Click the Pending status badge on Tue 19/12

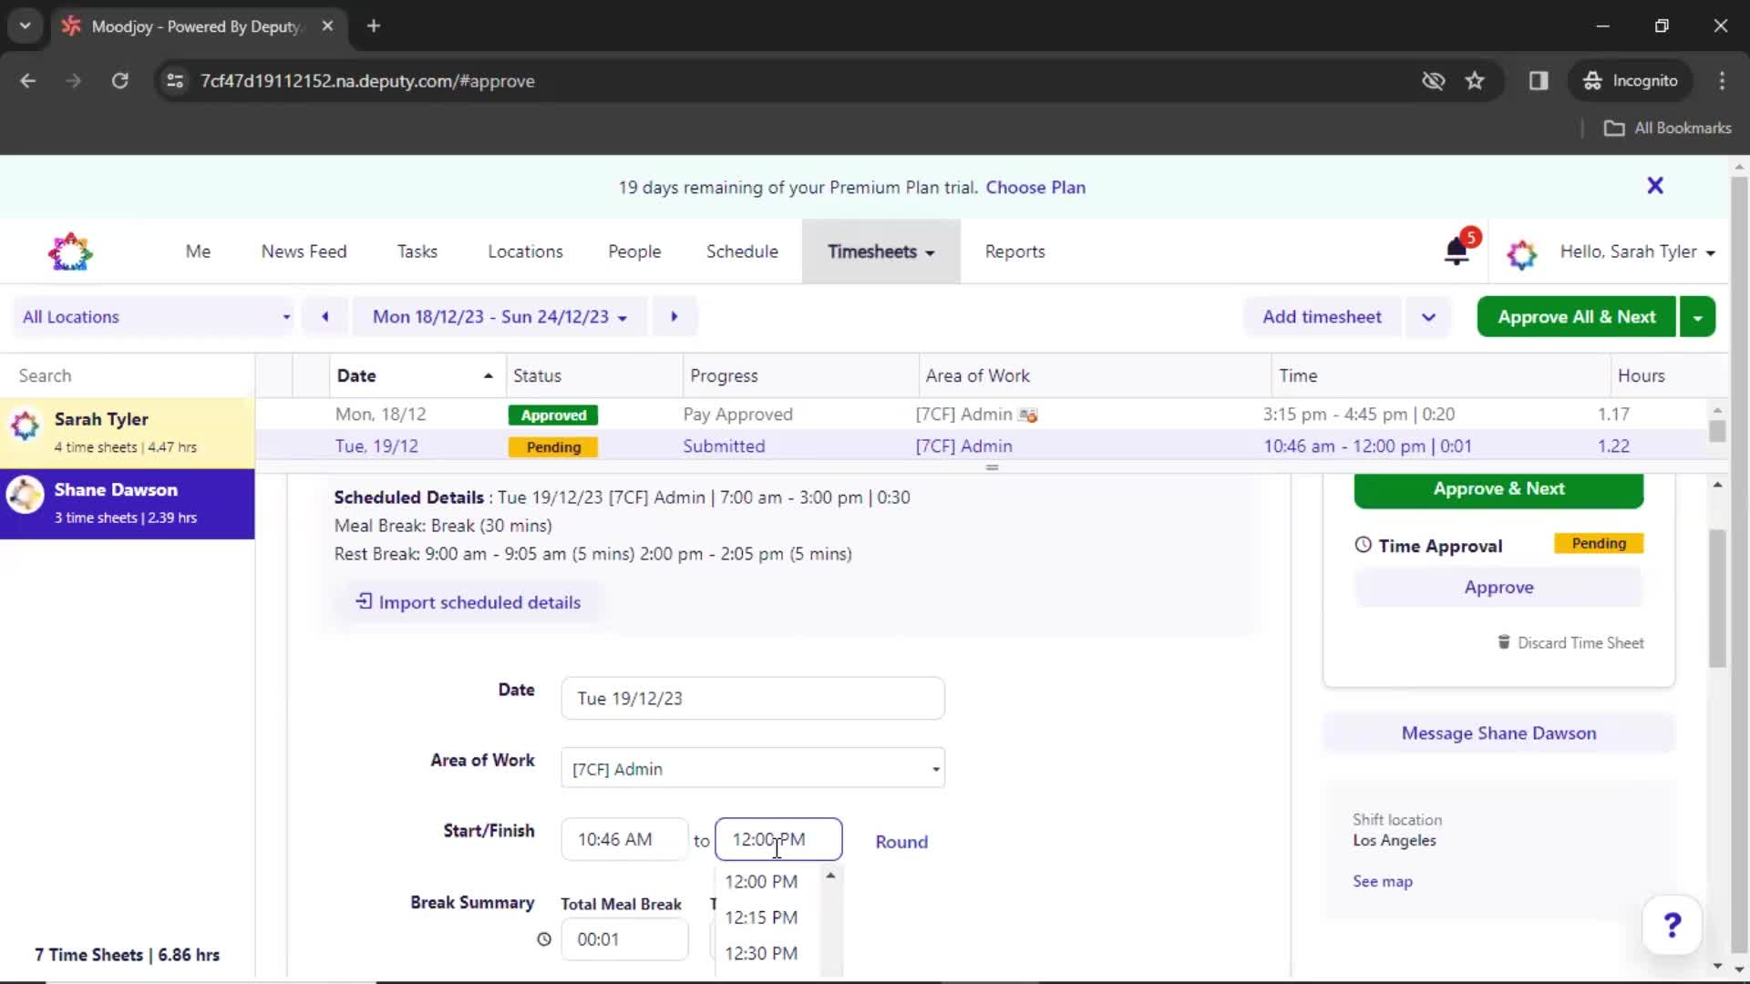click(x=553, y=447)
